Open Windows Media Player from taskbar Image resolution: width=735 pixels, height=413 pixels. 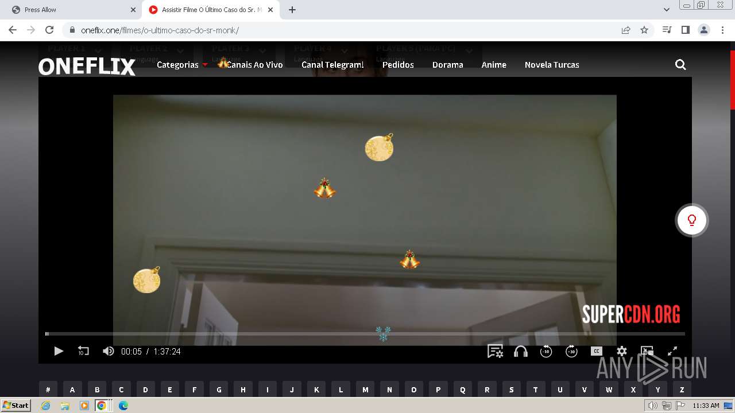click(84, 406)
